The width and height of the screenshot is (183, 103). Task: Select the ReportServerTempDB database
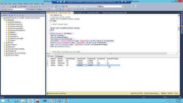(x=17, y=39)
